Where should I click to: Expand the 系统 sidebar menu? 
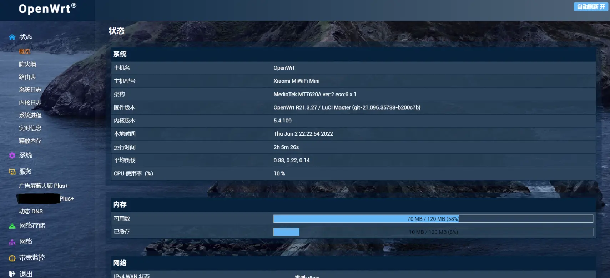click(26, 155)
